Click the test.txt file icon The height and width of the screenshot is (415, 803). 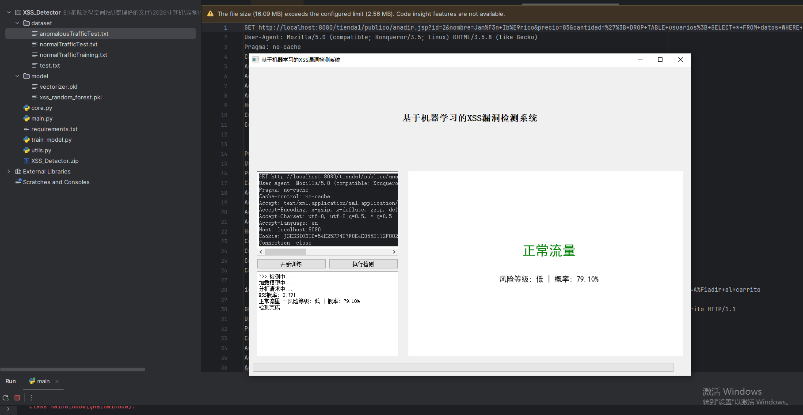point(35,65)
